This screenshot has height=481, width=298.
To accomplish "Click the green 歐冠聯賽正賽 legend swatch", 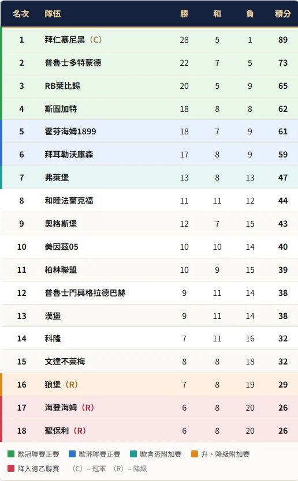I will coord(11,454).
